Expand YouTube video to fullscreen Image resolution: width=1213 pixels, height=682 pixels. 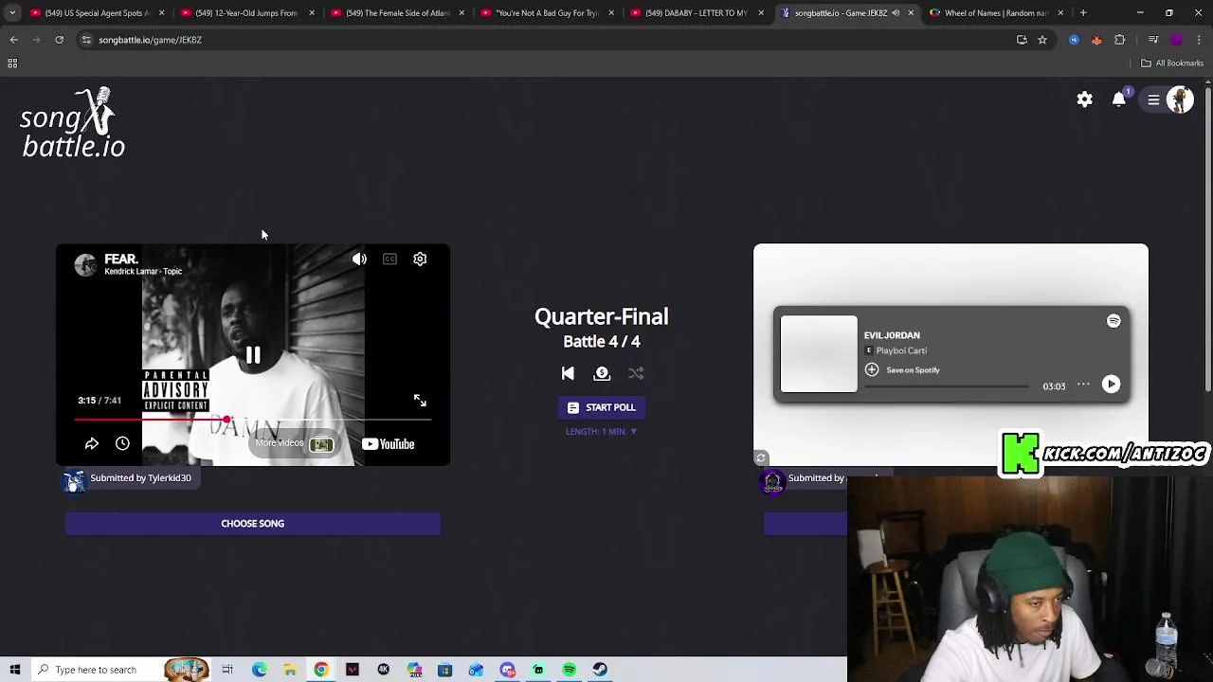420,401
